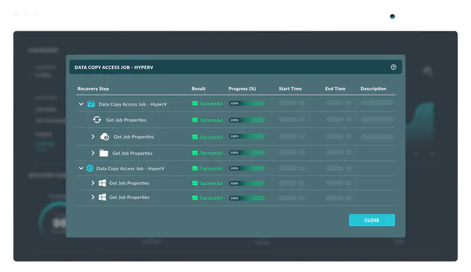Click the cloud clock icon in Get Job Properties row
The height and width of the screenshot is (272, 471).
(104, 137)
